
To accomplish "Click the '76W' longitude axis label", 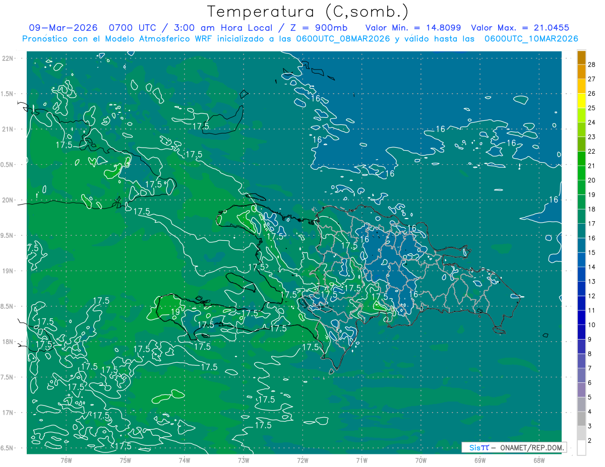I will [x=66, y=460].
